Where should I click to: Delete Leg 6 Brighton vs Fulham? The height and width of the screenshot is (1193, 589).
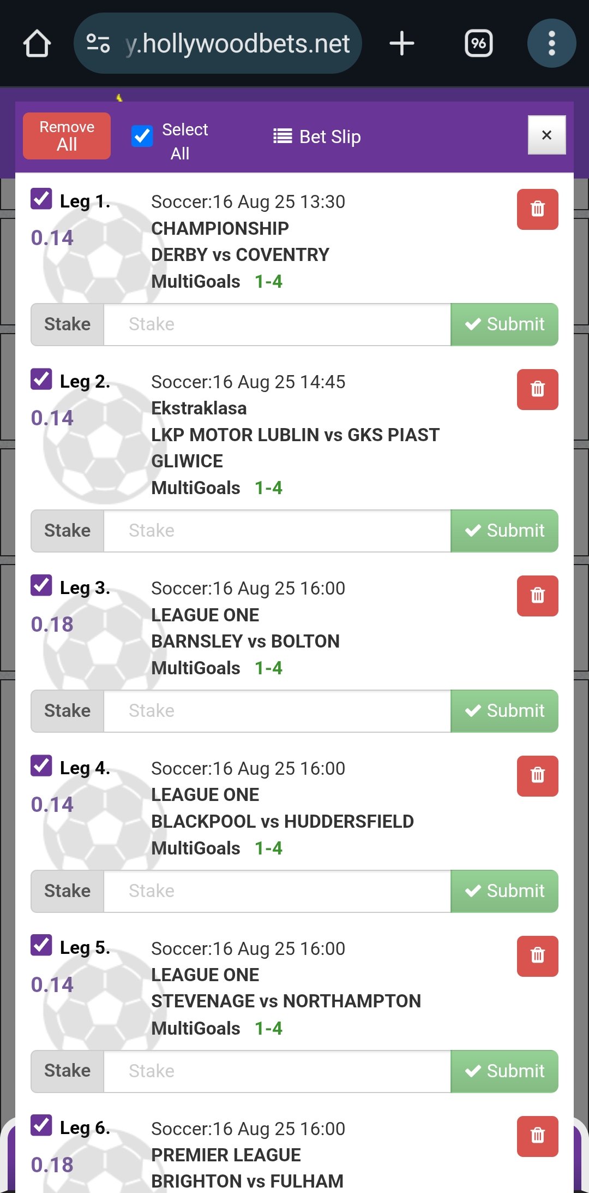point(537,1136)
